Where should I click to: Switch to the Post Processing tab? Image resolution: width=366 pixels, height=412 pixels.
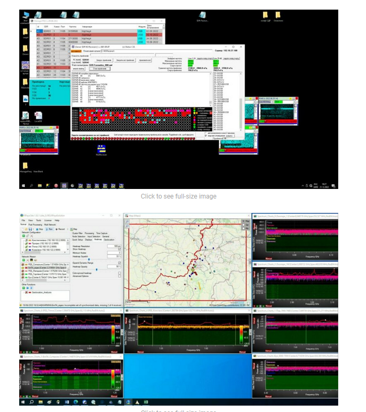[35, 225]
